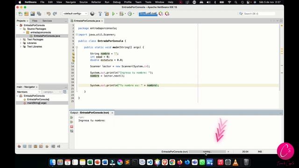Open the Debug menu
This screenshot has width=299, height=168.
(x=116, y=2)
